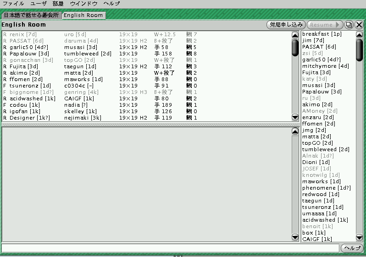The height and width of the screenshot is (257, 366).
Task: Click the chat area scroll-up arrow
Action: (295, 131)
